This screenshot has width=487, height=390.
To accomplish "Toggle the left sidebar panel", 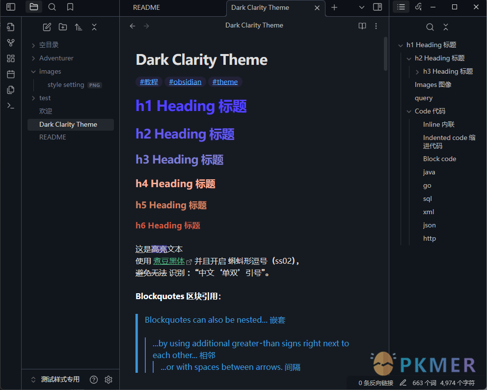I will click(x=11, y=7).
